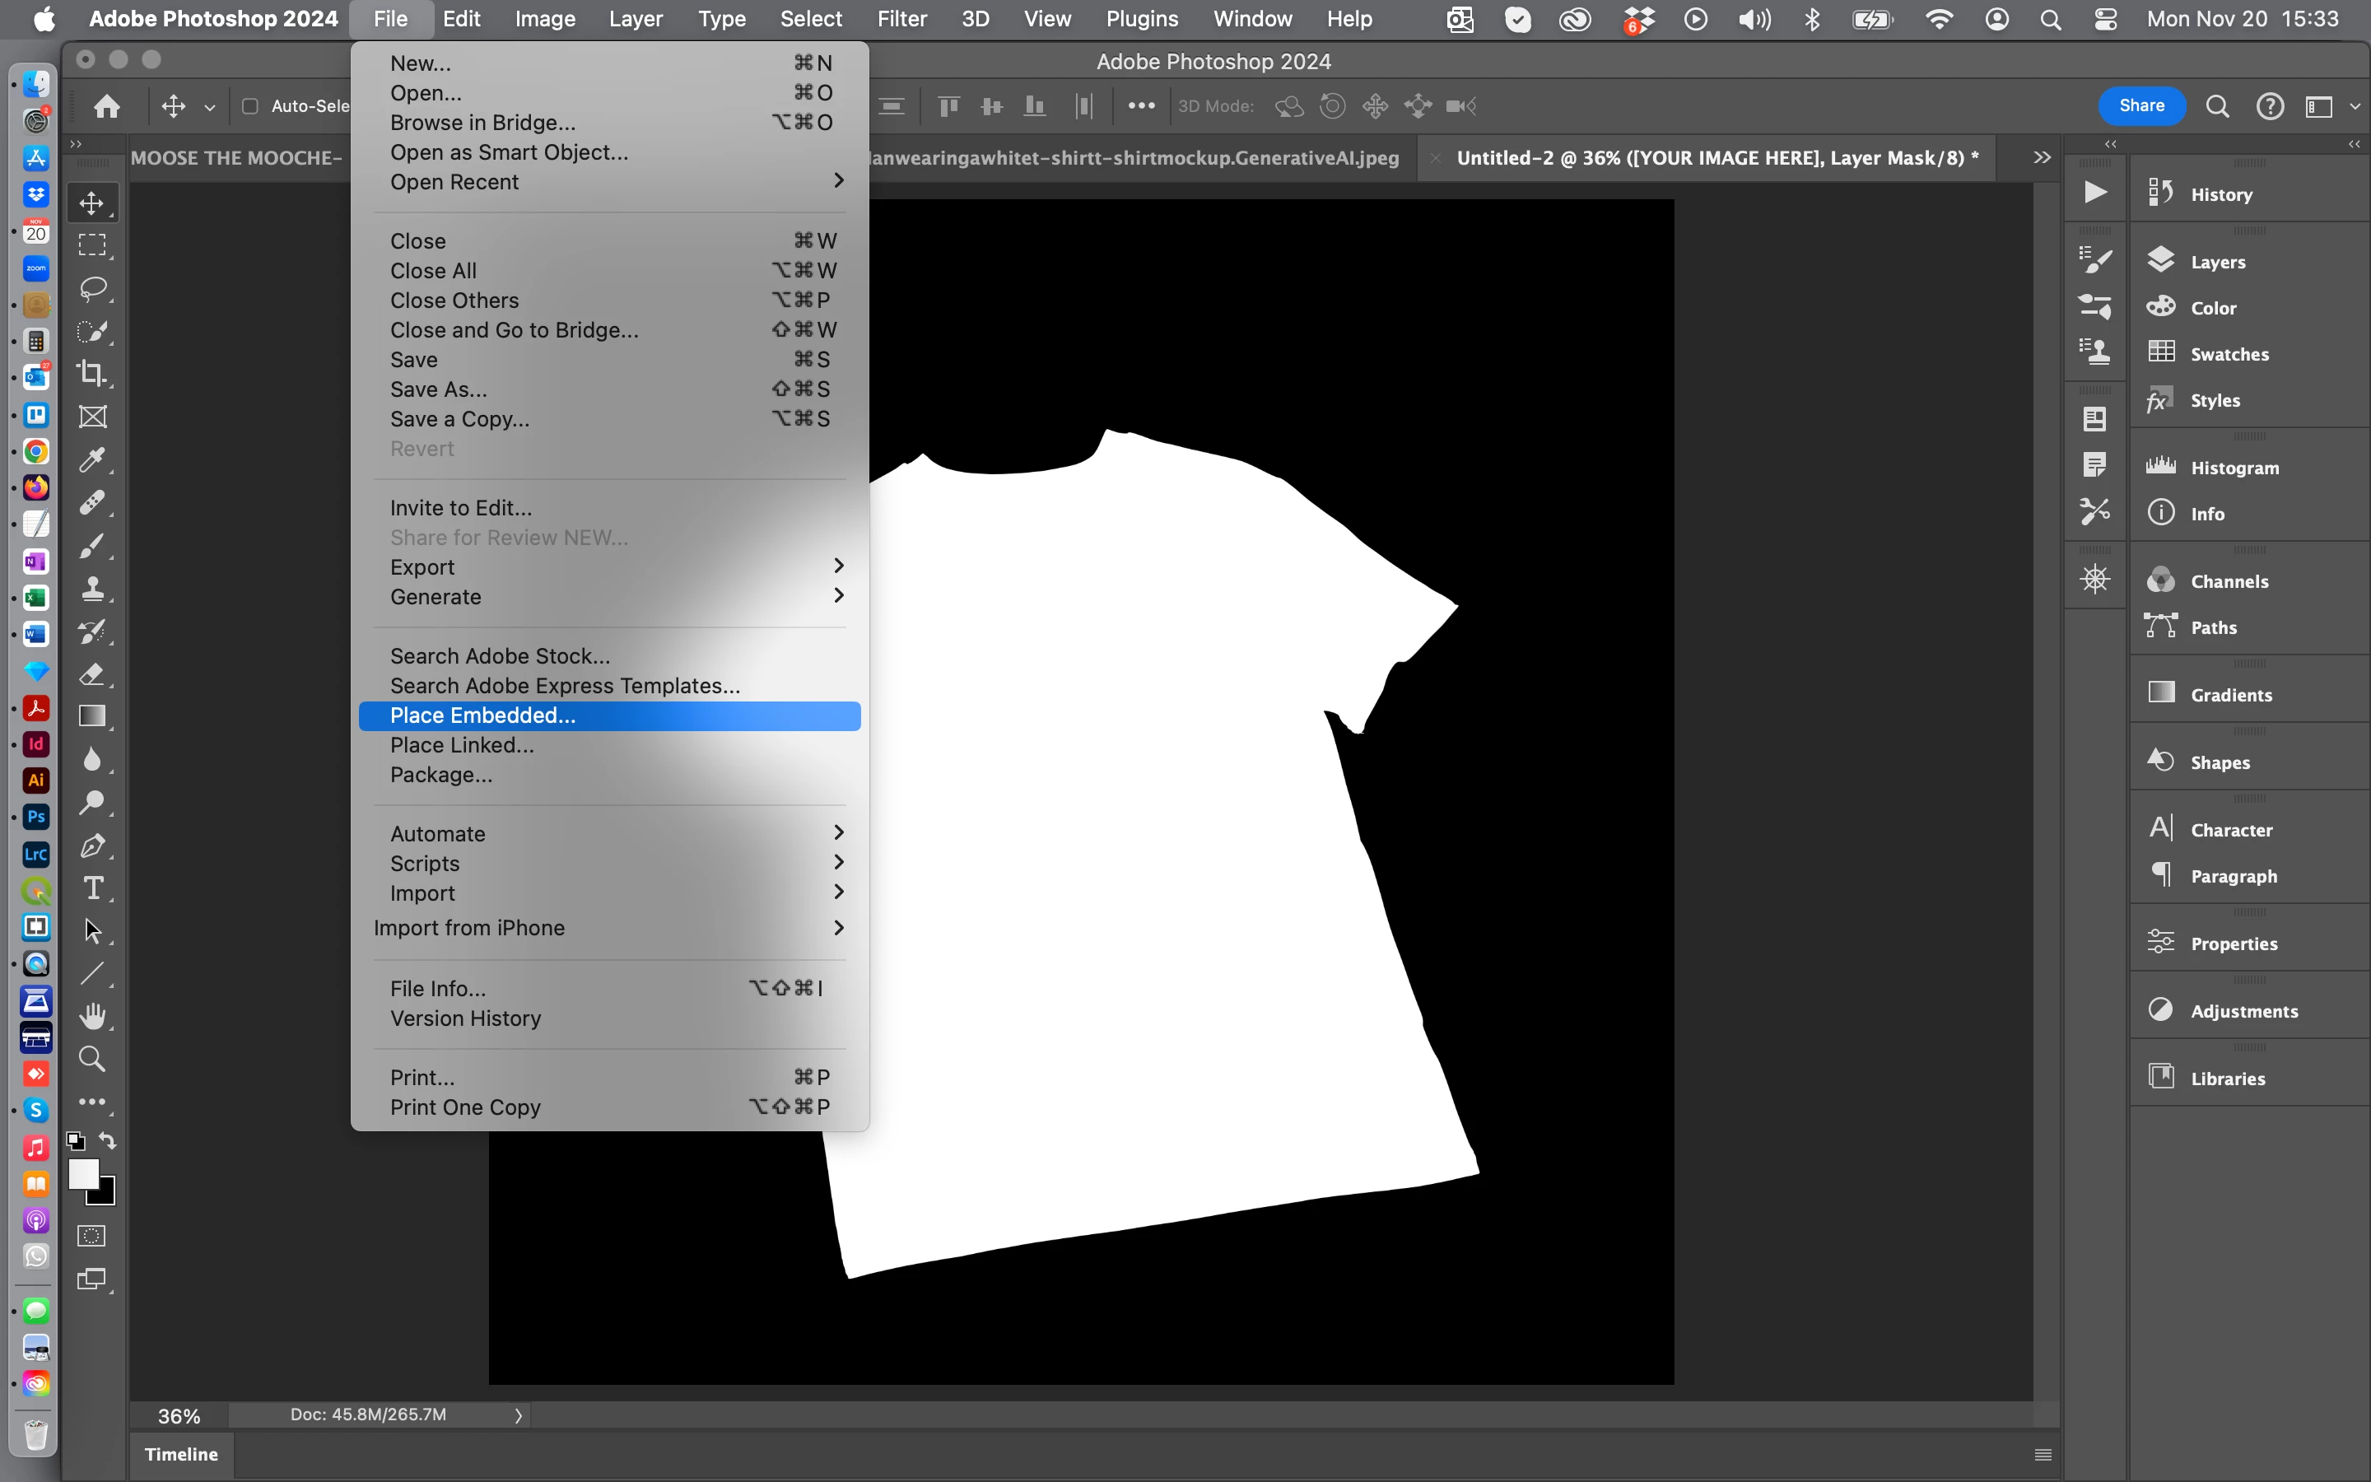Enable the Auto-Select checkbox
2371x1482 pixels.
point(249,106)
